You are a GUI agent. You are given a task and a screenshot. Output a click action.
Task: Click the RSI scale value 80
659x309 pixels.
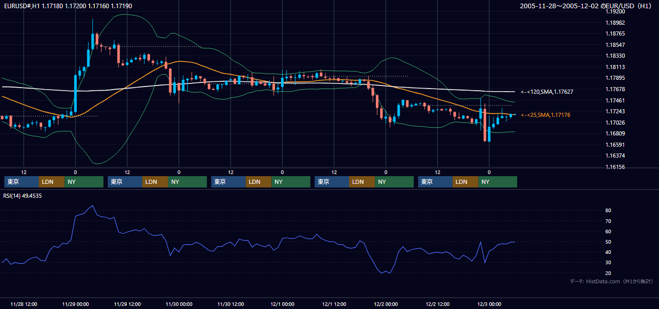tap(608, 211)
